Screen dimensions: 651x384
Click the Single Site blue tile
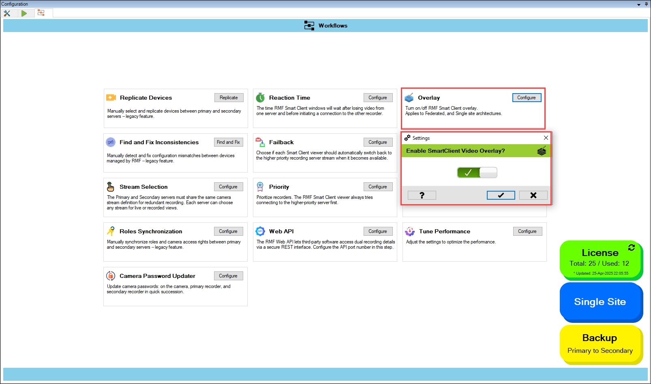tap(600, 302)
